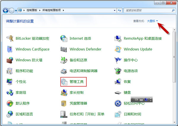
Task: Open language bar options arrow
Action: pyautogui.click(x=151, y=100)
